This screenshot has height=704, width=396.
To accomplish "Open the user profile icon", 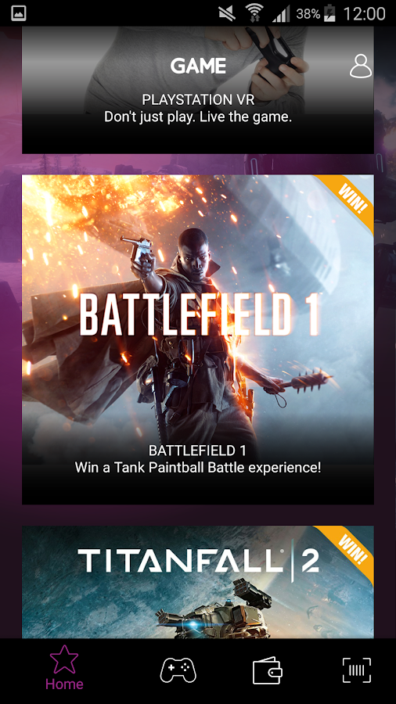I will pos(361,66).
